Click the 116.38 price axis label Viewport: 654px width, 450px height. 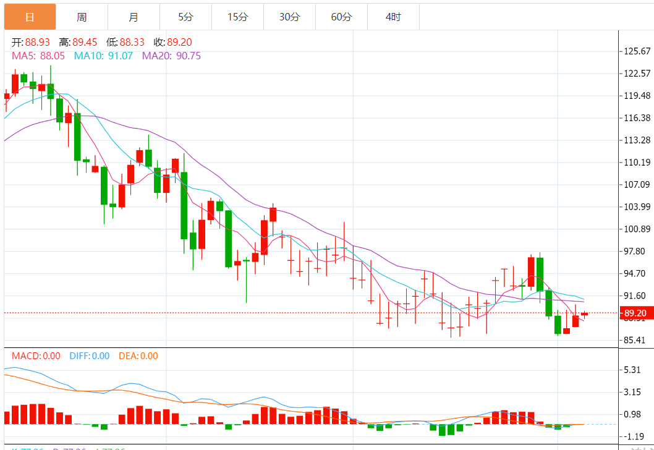click(637, 118)
